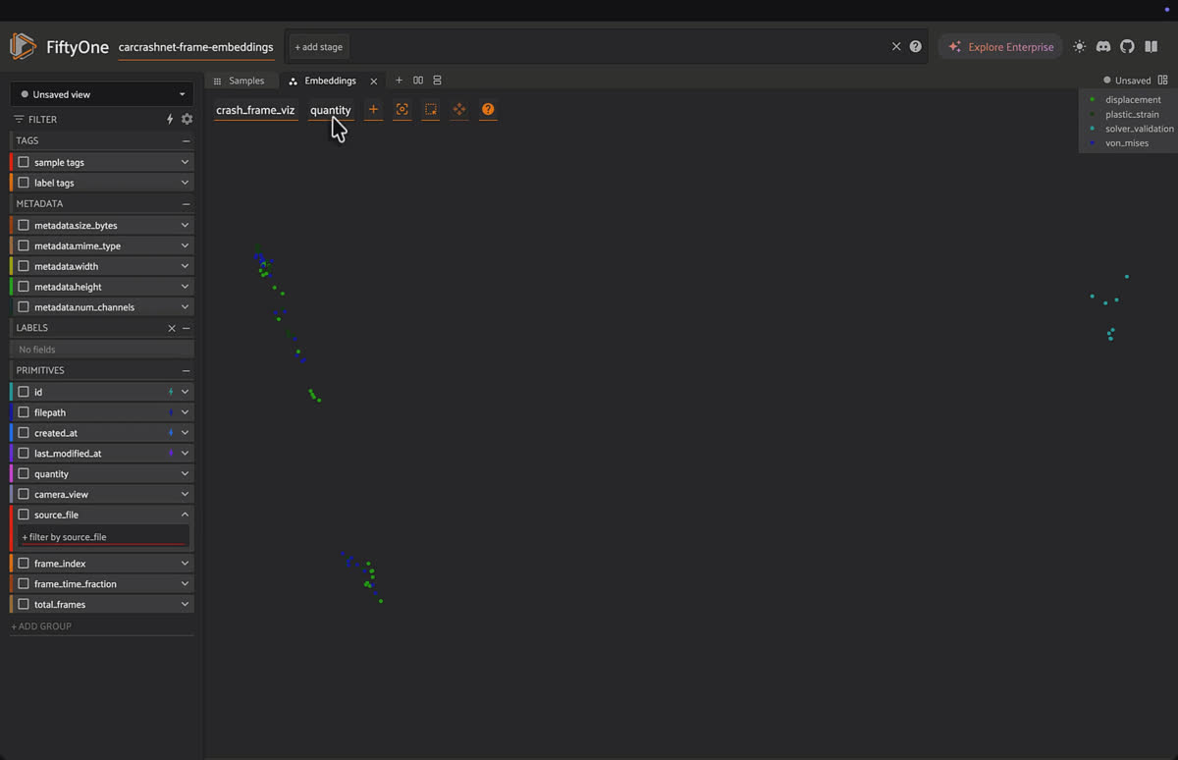
Task: Open the GitHub repository icon
Action: (1127, 46)
